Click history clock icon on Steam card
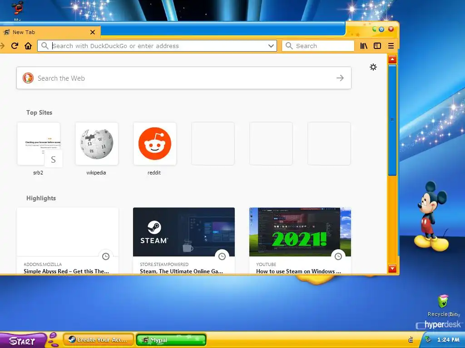Screen dimensions: 465x348 click(222, 256)
